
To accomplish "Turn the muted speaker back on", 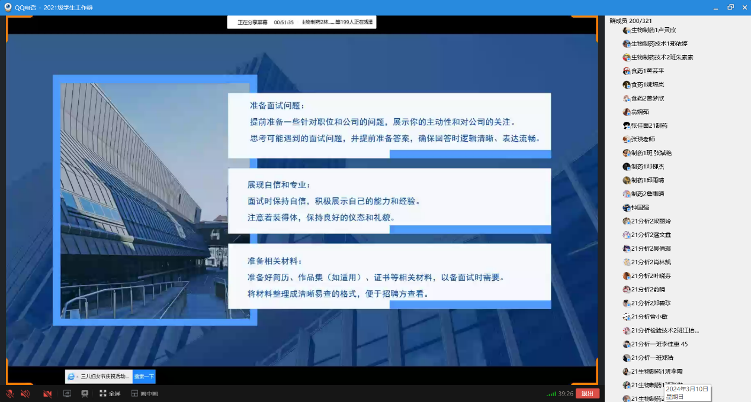I will tap(25, 394).
